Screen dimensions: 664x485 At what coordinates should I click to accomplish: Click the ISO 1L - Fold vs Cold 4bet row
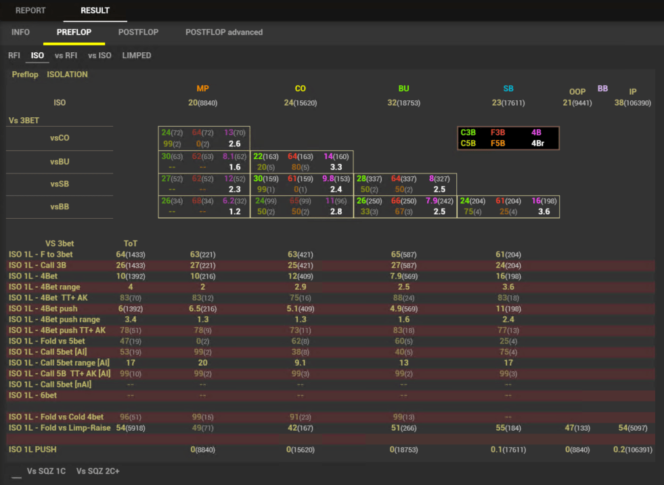pyautogui.click(x=331, y=417)
